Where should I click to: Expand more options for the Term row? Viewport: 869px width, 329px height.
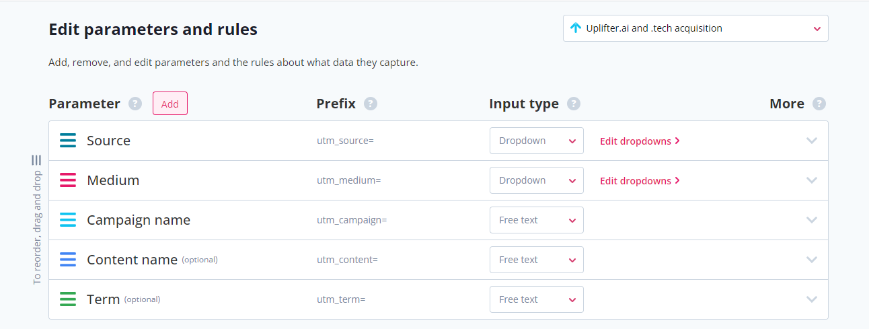pos(812,299)
